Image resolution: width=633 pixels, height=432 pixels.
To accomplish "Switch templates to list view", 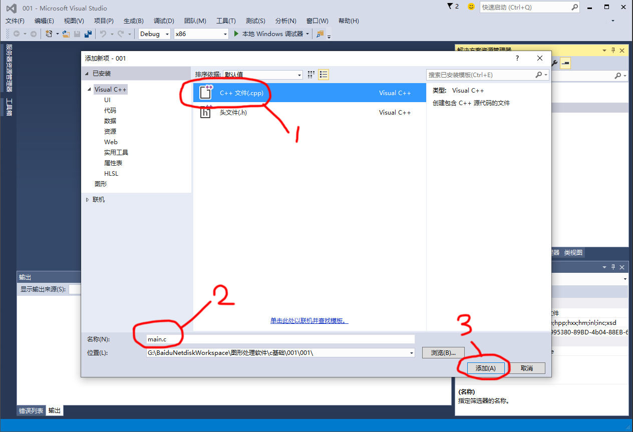I will (324, 75).
